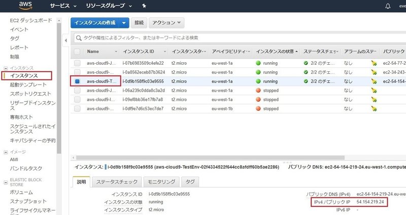Open 専有ホスト sidebar link
The image size is (406, 215).
21,117
